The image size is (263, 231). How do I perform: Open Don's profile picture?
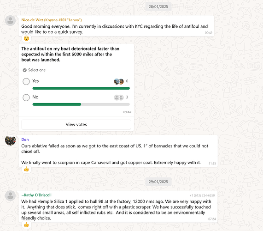click(x=11, y=140)
